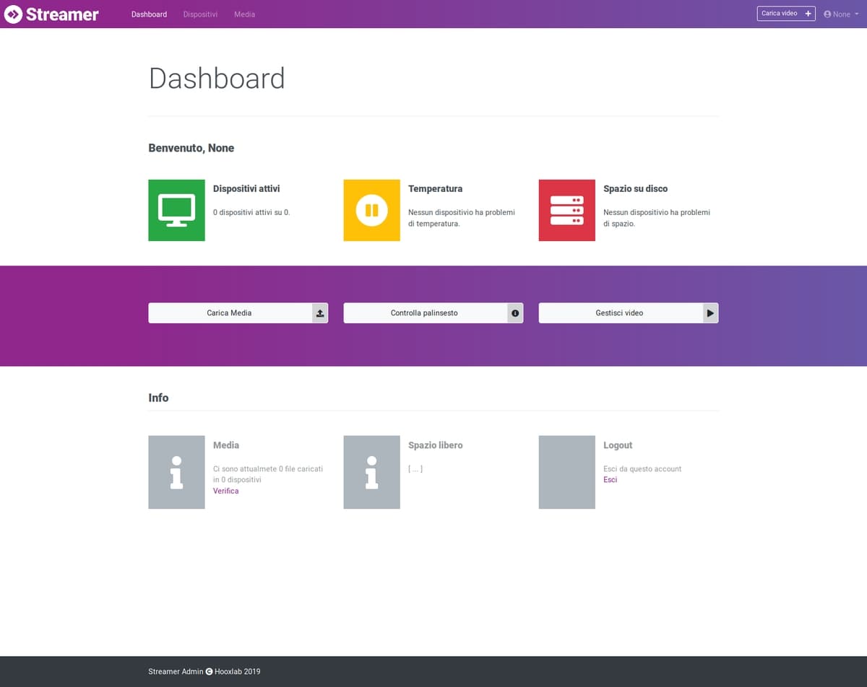Screen dimensions: 867x687
Task: Click the gray Logout tile image
Action: pos(566,472)
